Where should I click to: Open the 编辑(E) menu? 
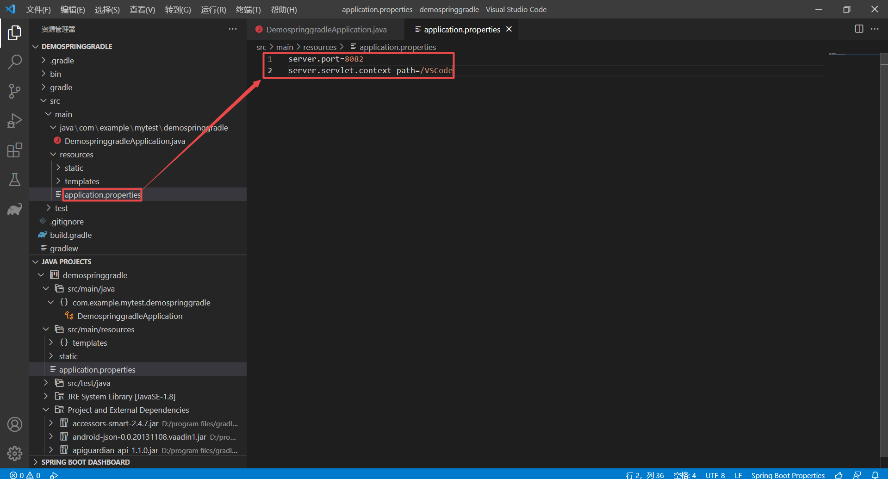[x=73, y=9]
